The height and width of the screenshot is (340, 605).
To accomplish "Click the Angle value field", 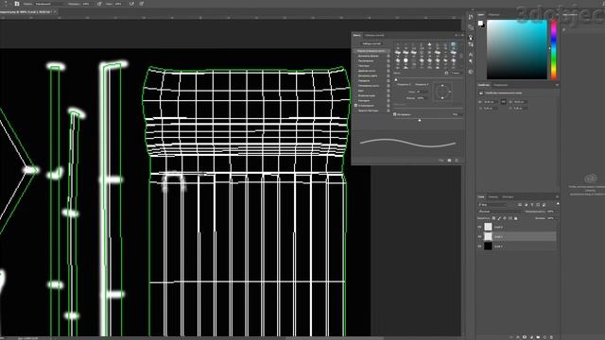I will [x=422, y=92].
